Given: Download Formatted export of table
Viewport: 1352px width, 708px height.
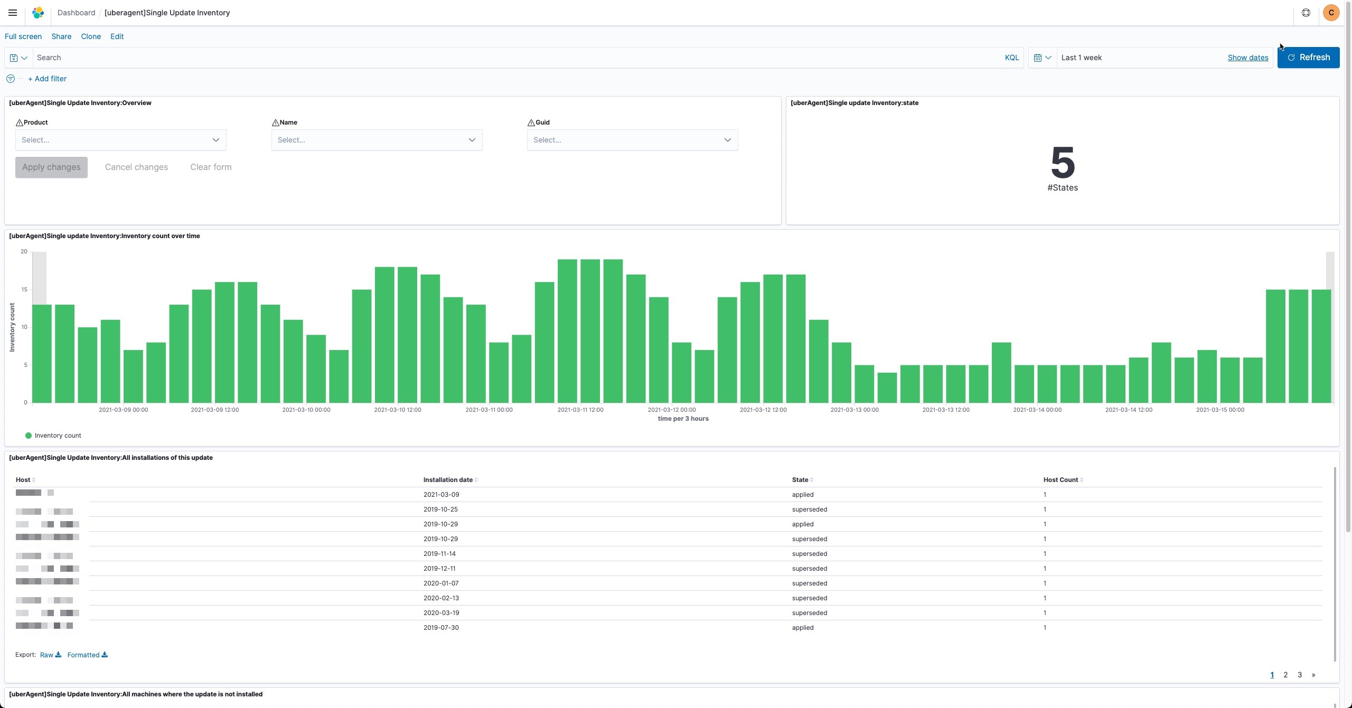Looking at the screenshot, I should tap(87, 655).
